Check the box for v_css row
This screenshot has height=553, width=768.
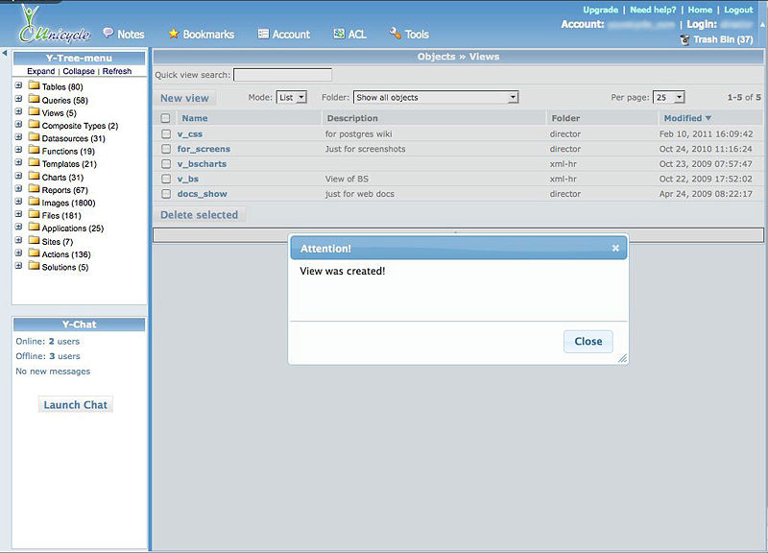pos(166,134)
